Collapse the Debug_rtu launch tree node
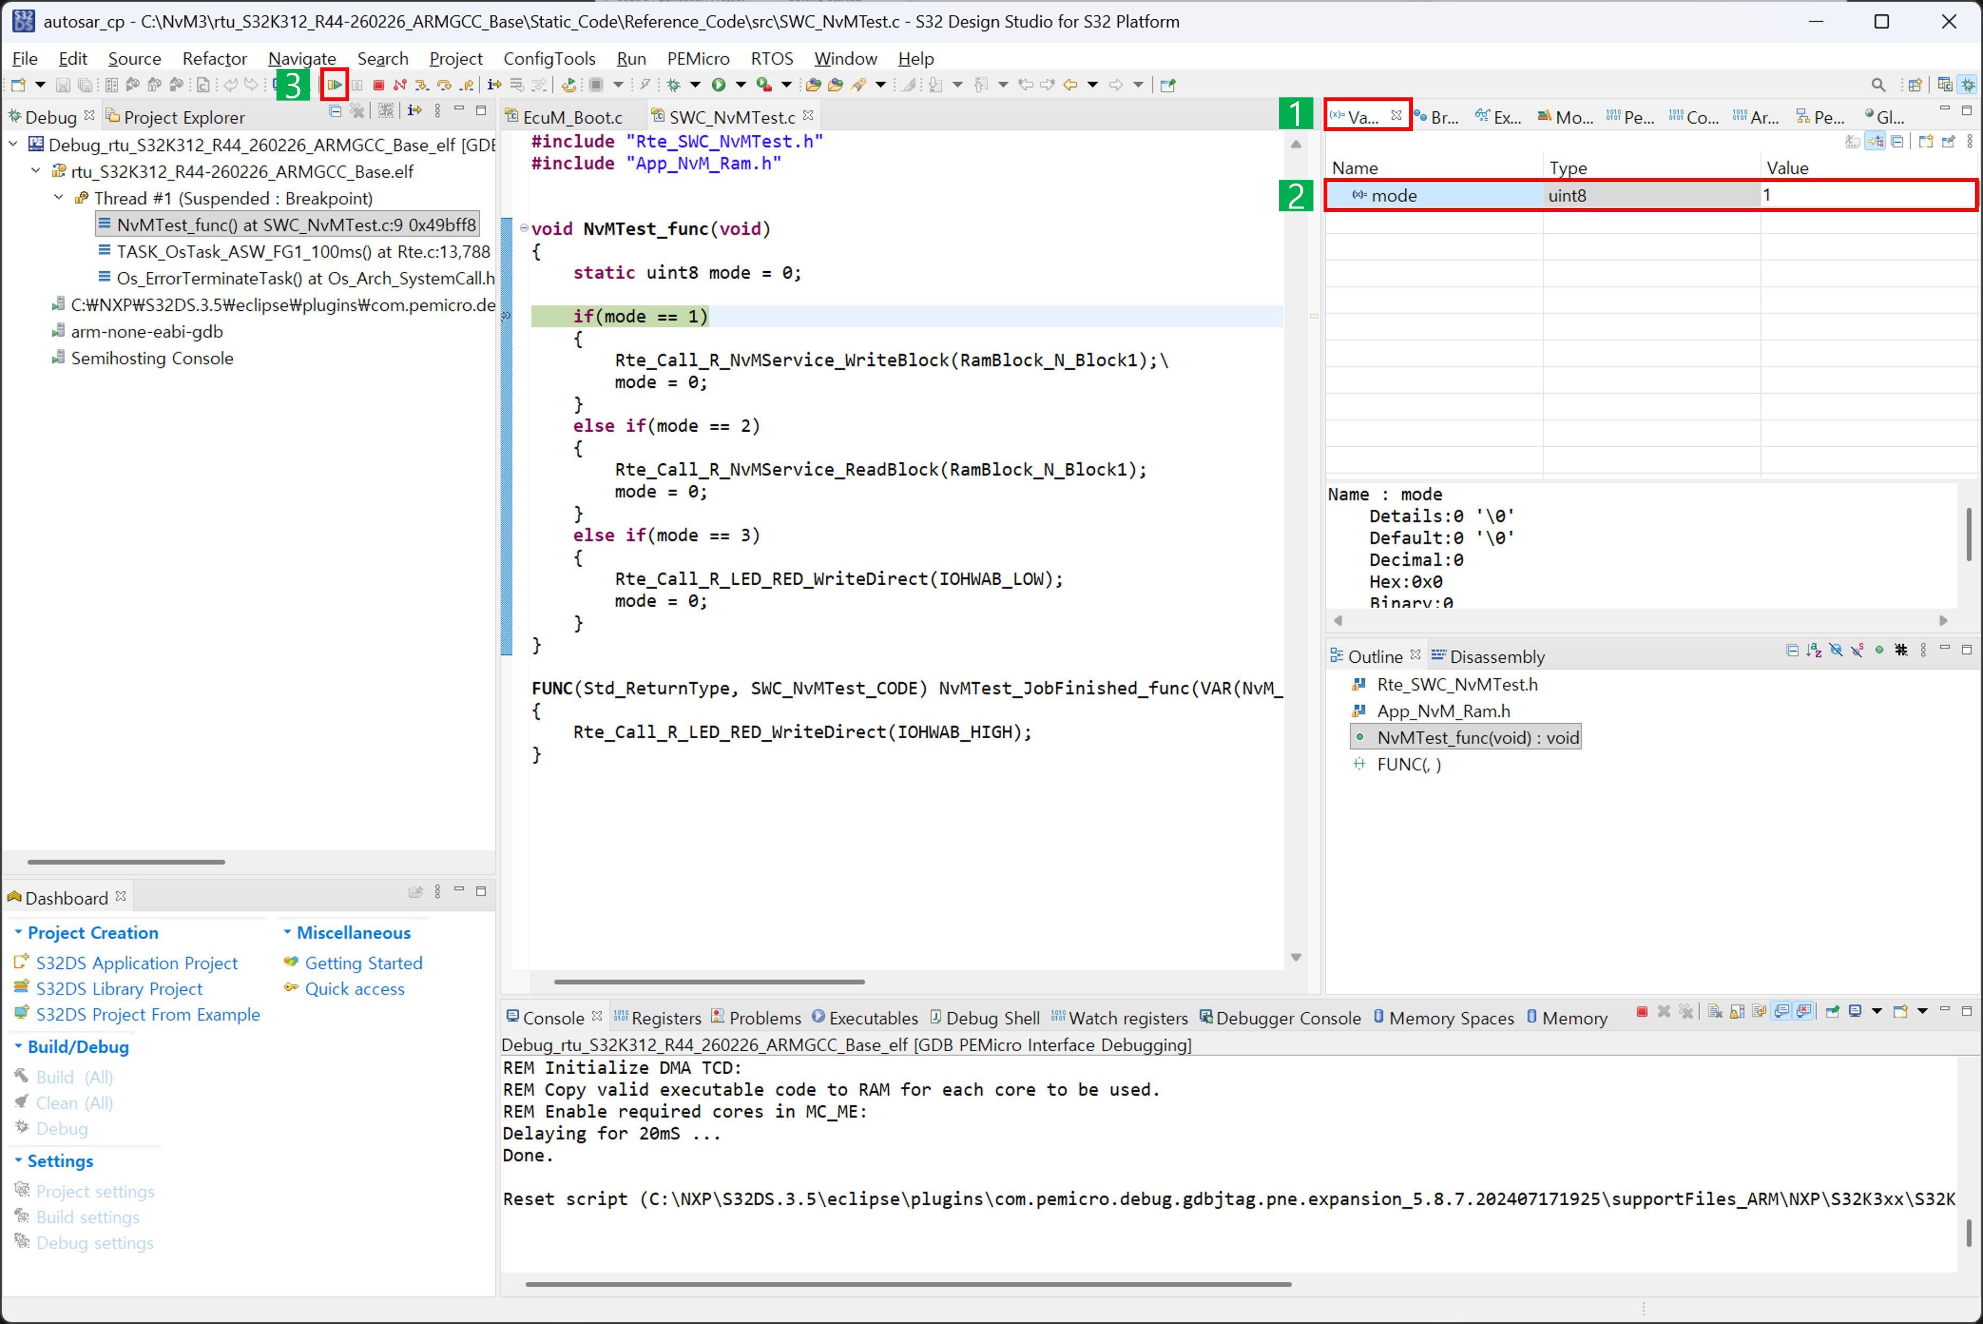 click(x=13, y=144)
